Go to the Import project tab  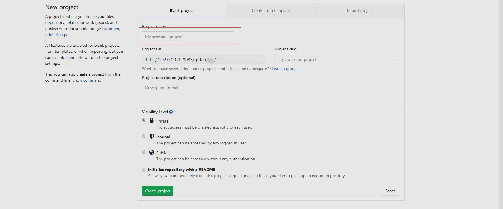[x=360, y=11]
